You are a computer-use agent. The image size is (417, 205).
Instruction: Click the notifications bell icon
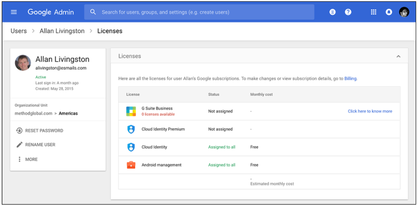click(x=389, y=12)
